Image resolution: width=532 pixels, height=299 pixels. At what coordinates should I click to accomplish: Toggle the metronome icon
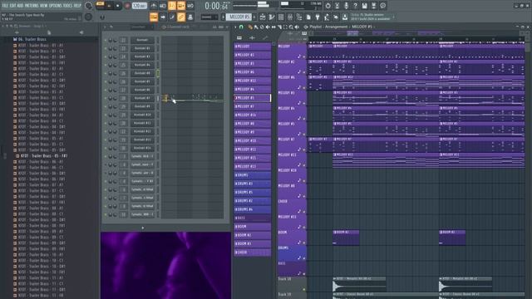[x=154, y=6]
